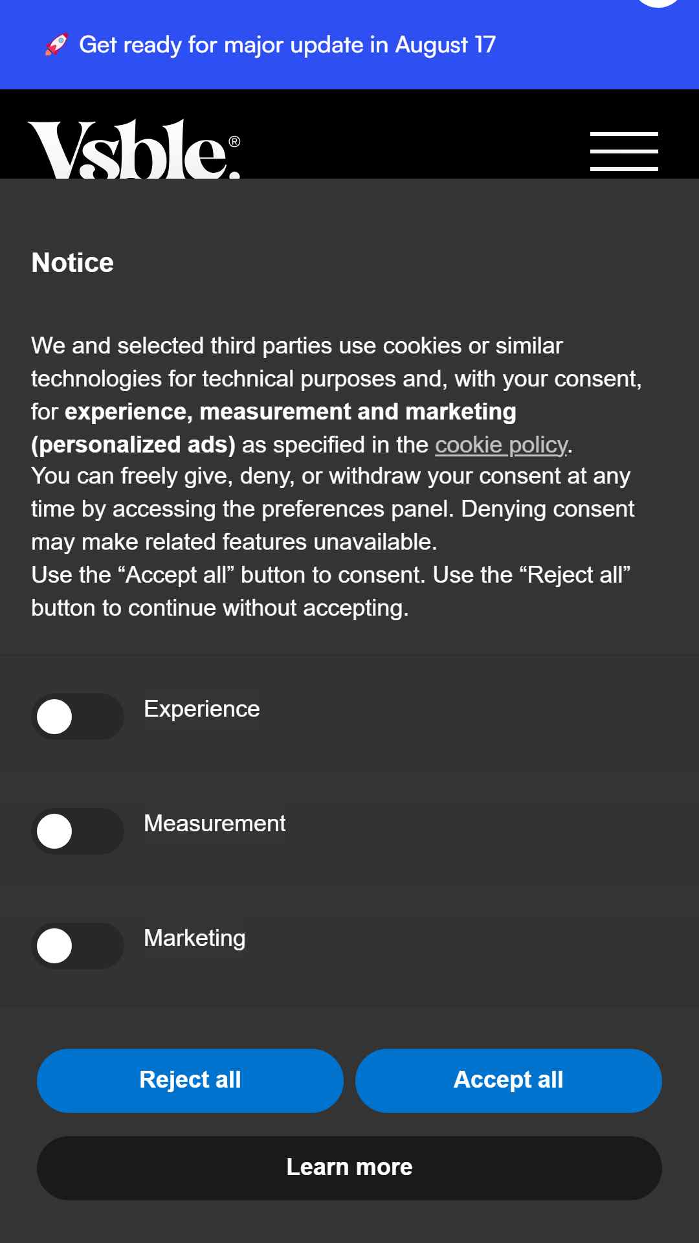Select the Marketing label text
The width and height of the screenshot is (699, 1243).
pyautogui.click(x=195, y=938)
